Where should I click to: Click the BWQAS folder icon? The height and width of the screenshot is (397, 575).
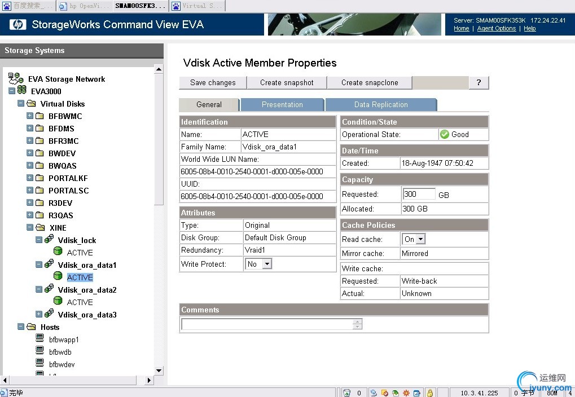point(39,166)
